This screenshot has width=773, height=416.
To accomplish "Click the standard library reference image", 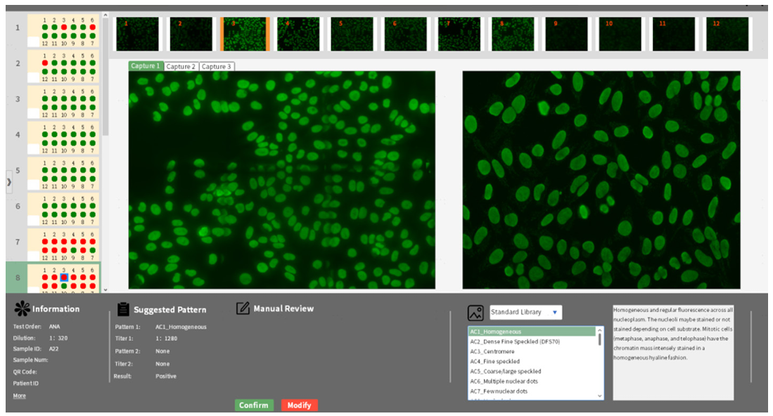I will click(x=601, y=180).
